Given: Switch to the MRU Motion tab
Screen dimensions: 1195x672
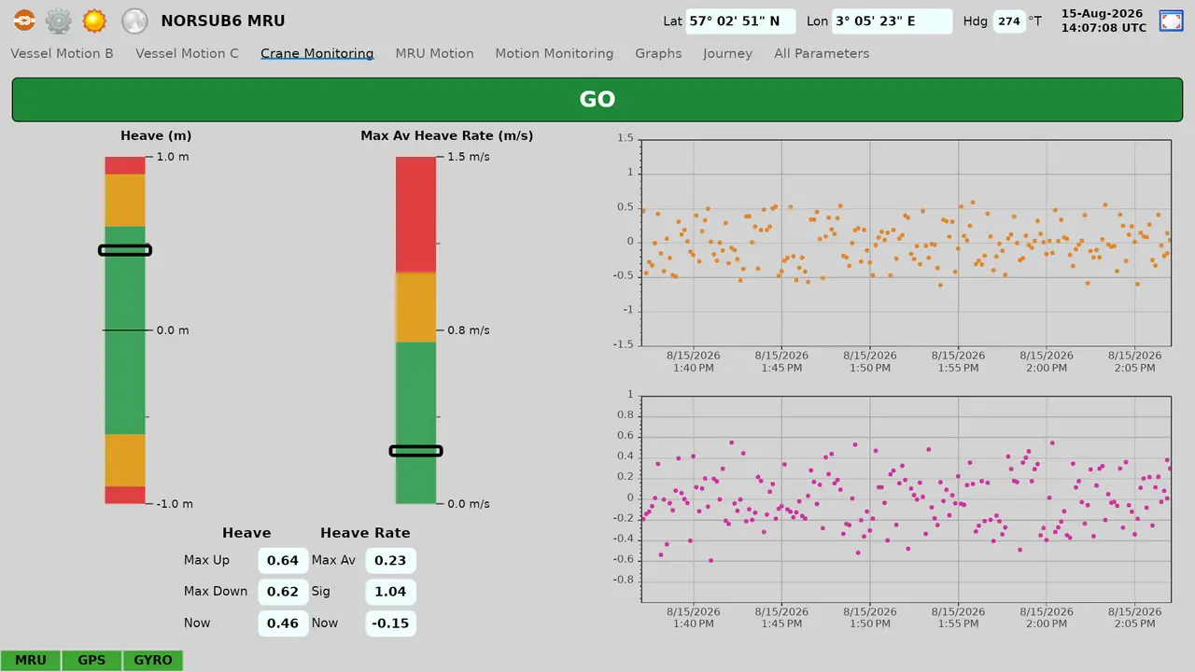Looking at the screenshot, I should [x=434, y=53].
